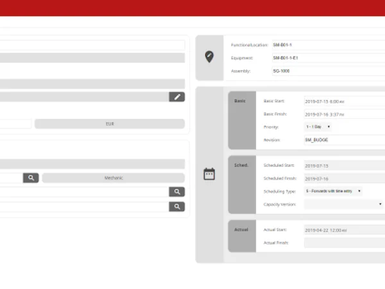Click the search icon below Mechanic row
The height and width of the screenshot is (289, 385).
point(177,191)
